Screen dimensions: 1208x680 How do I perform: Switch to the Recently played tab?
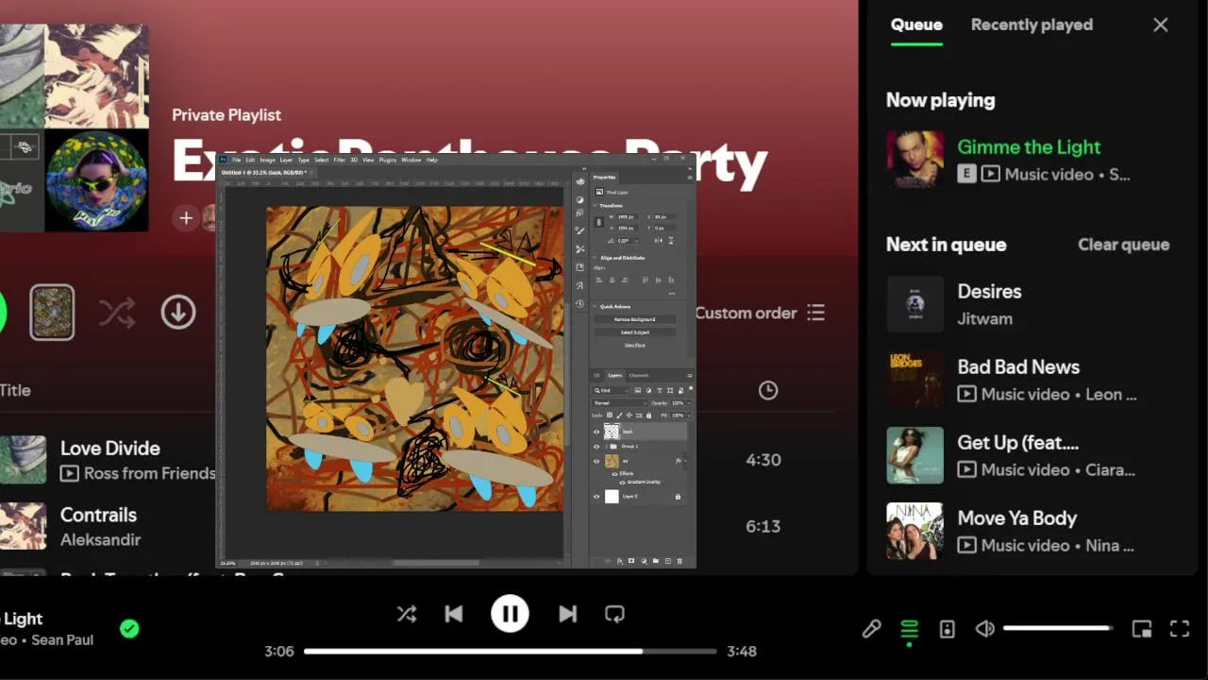[1032, 25]
